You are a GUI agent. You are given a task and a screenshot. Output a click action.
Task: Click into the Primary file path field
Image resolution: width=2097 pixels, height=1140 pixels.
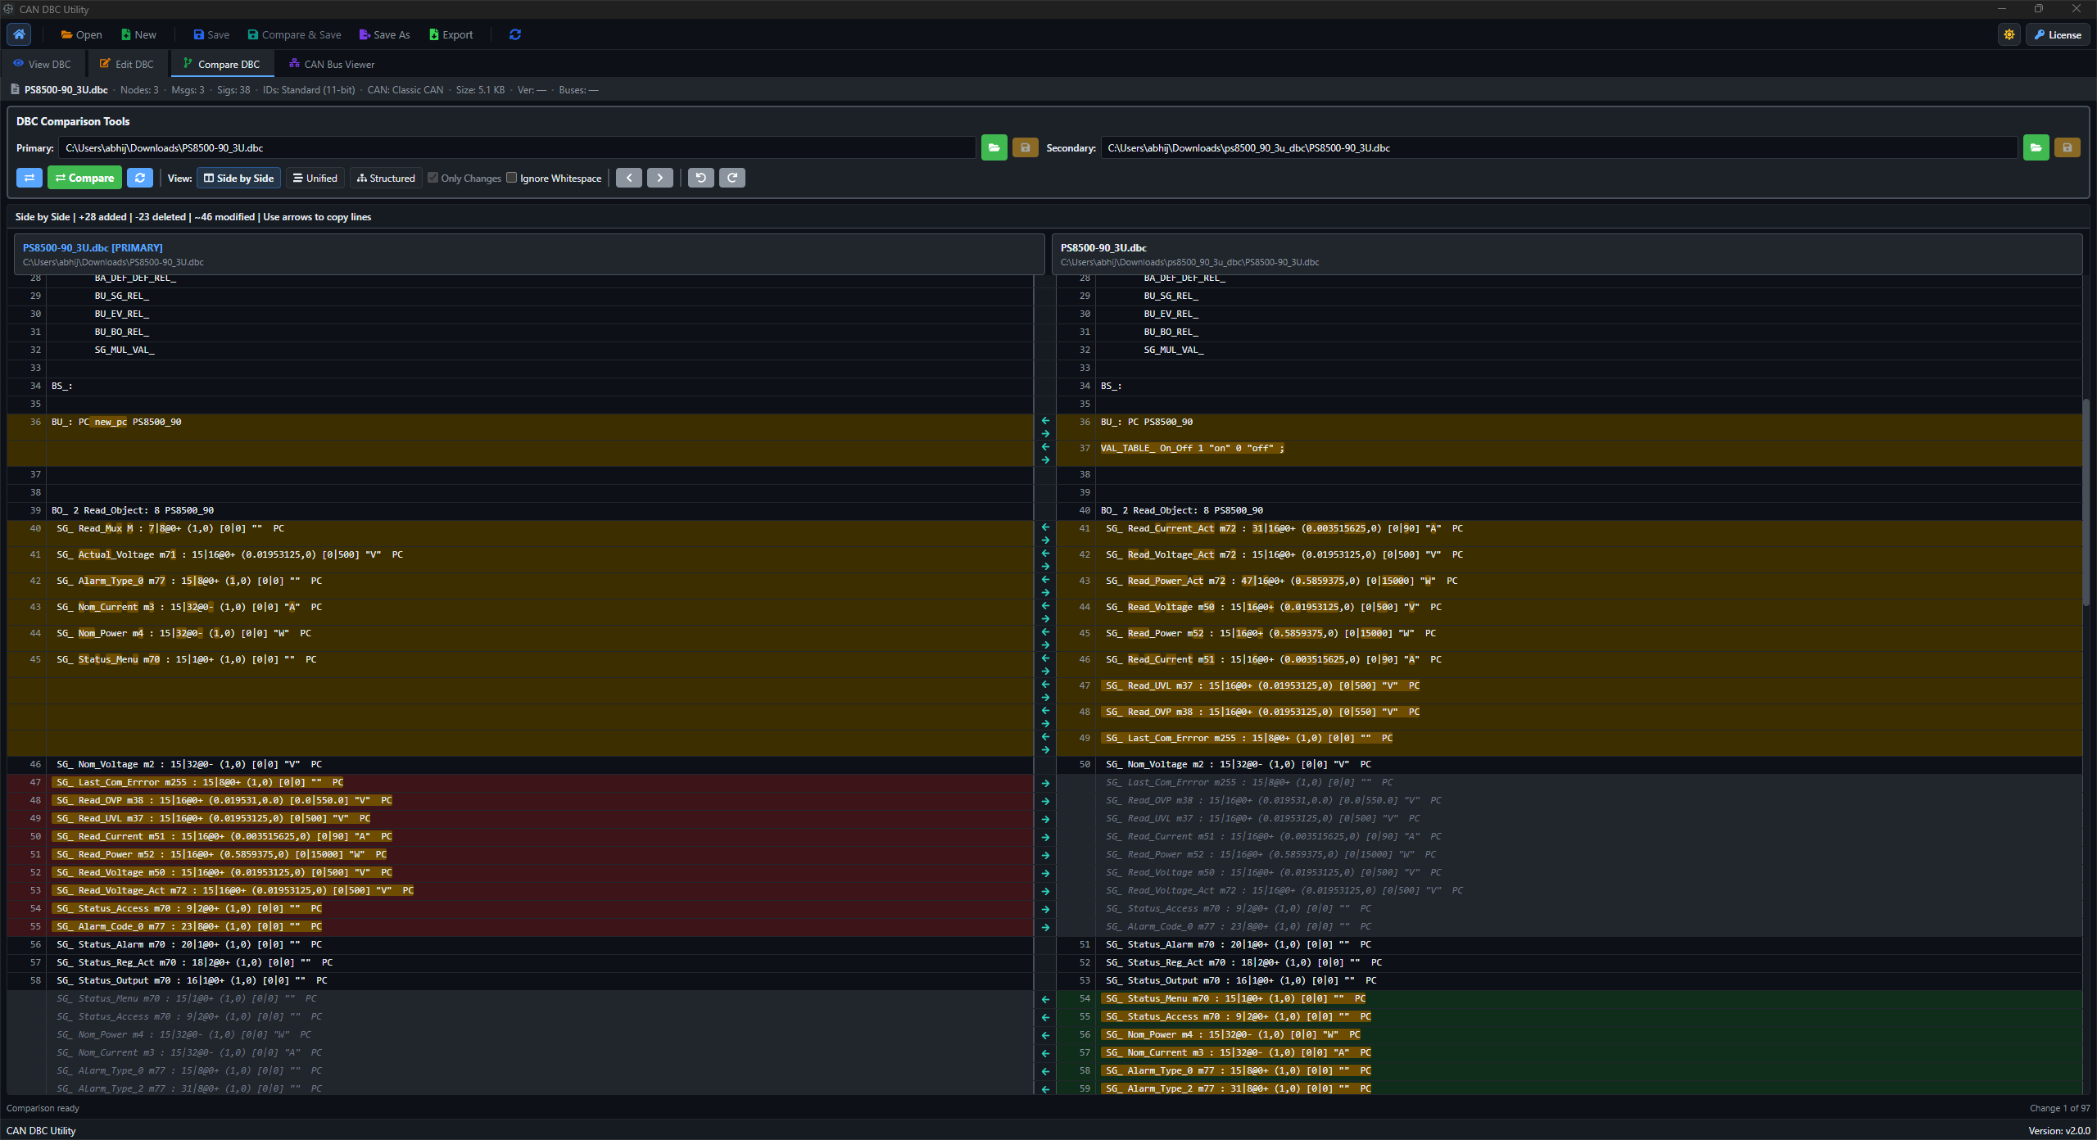(517, 148)
